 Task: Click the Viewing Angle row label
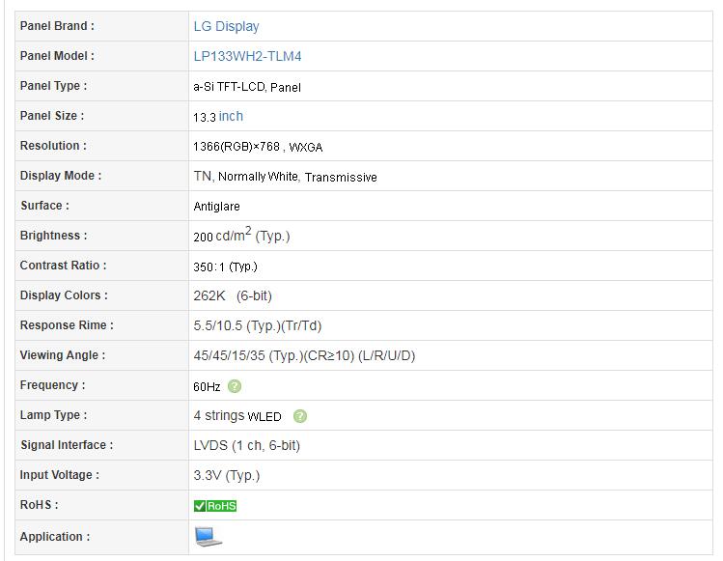[x=63, y=355]
